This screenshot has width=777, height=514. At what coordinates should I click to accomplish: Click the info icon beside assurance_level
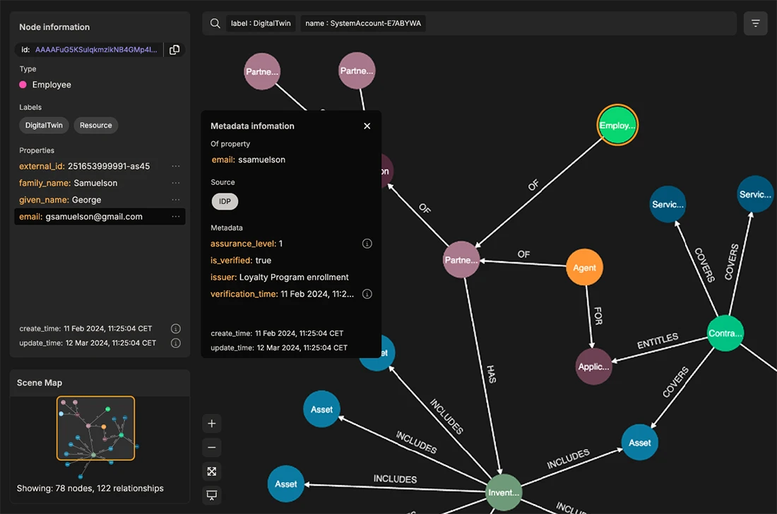367,243
